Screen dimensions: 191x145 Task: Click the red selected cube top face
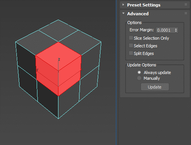pos(58,56)
